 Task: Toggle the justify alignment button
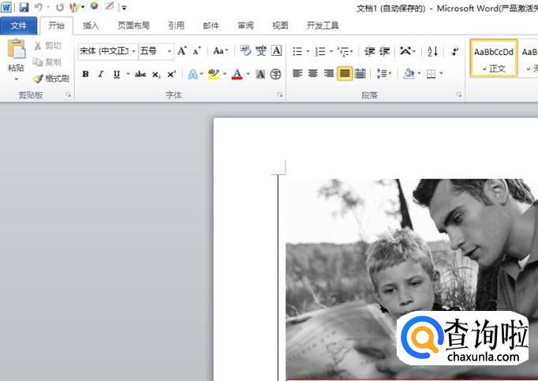[x=345, y=74]
